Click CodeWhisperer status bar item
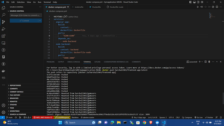This screenshot has width=224, height=126. tap(62, 118)
